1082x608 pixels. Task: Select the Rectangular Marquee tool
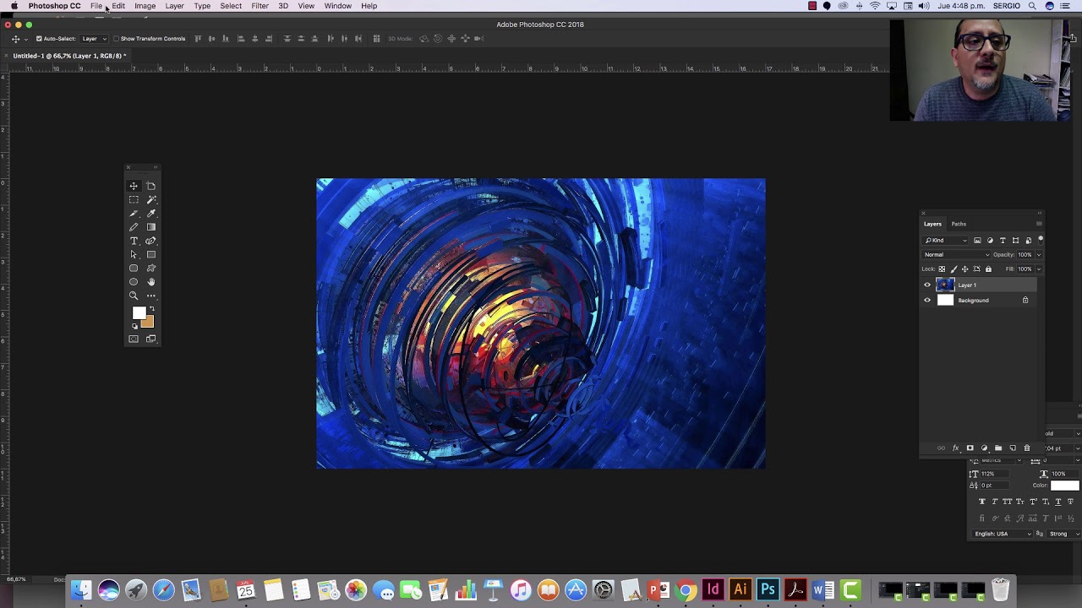point(134,200)
